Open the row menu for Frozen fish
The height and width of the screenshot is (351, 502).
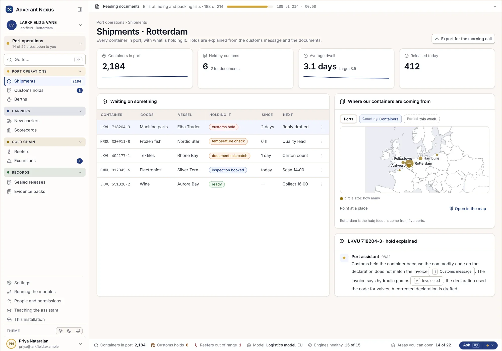click(322, 142)
